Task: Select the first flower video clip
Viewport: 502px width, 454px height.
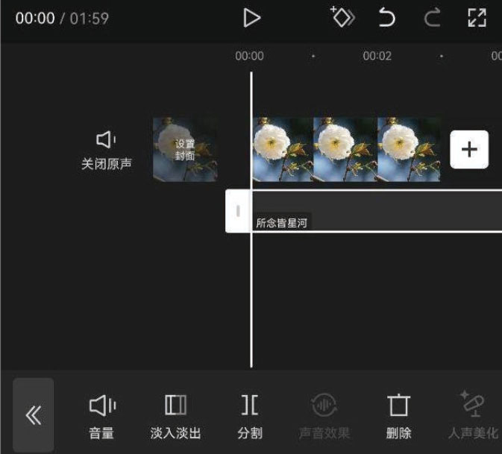Action: pos(283,149)
